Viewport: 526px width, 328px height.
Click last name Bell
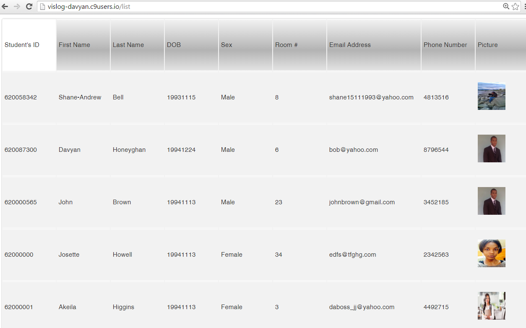click(x=118, y=97)
